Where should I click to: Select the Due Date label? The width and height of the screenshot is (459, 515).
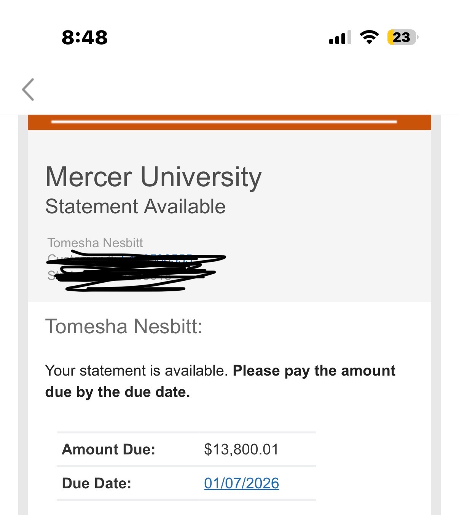click(x=96, y=483)
